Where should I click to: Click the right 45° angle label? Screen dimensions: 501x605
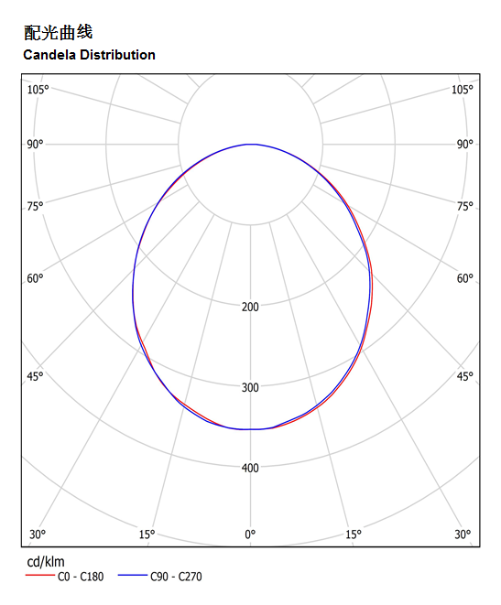pos(464,376)
